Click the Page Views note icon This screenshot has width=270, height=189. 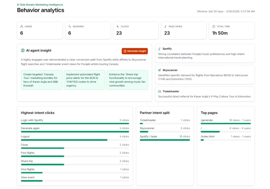tap(165, 27)
